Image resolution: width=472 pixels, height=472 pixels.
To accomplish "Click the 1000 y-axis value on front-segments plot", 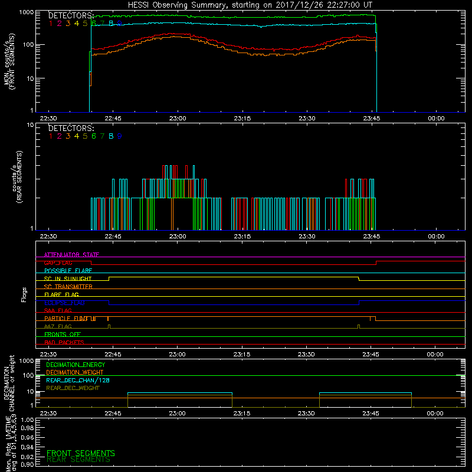I will point(27,12).
